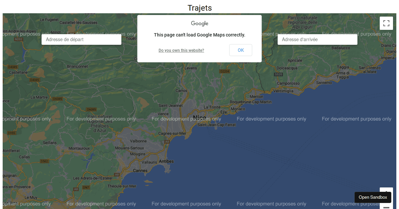Open the 'Do you own this website?' link

point(181,50)
